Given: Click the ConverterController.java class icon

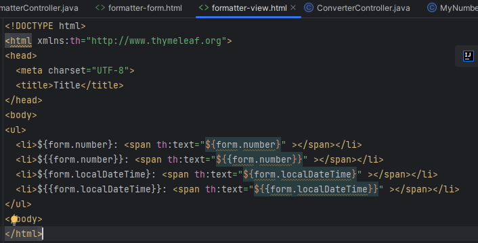Looking at the screenshot, I should [x=309, y=8].
